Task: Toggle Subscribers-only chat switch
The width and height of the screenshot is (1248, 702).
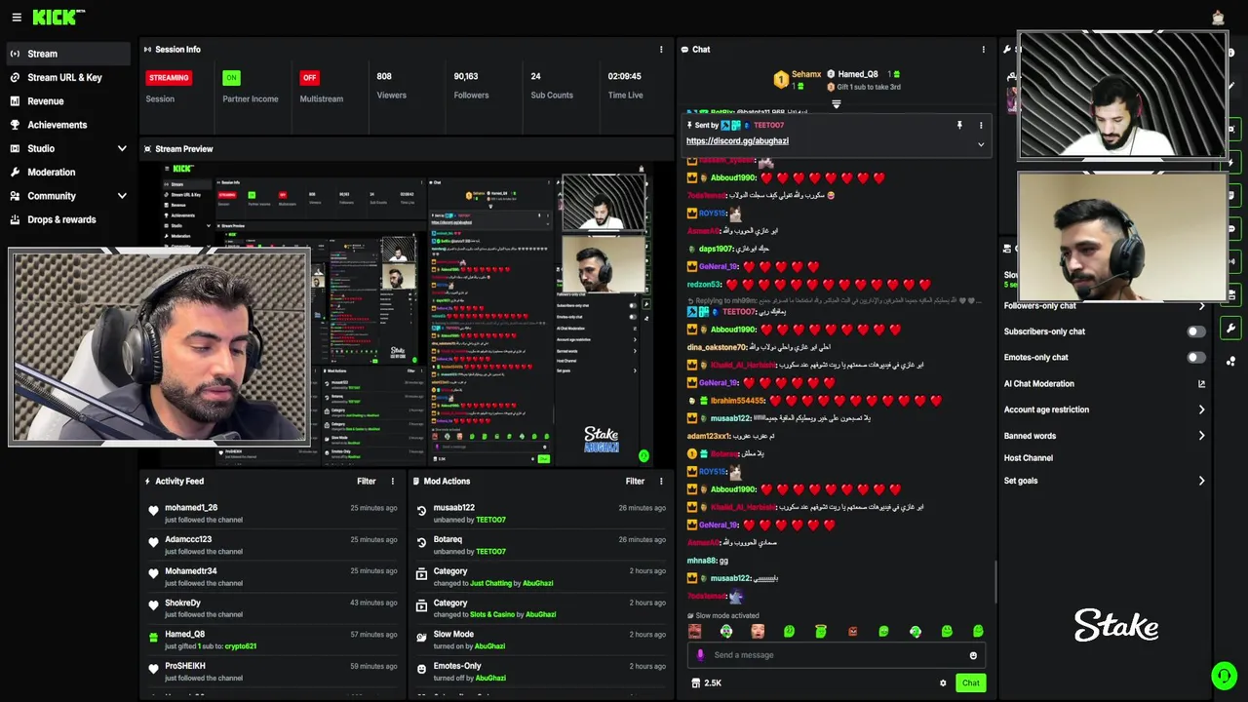Action: click(x=1195, y=331)
